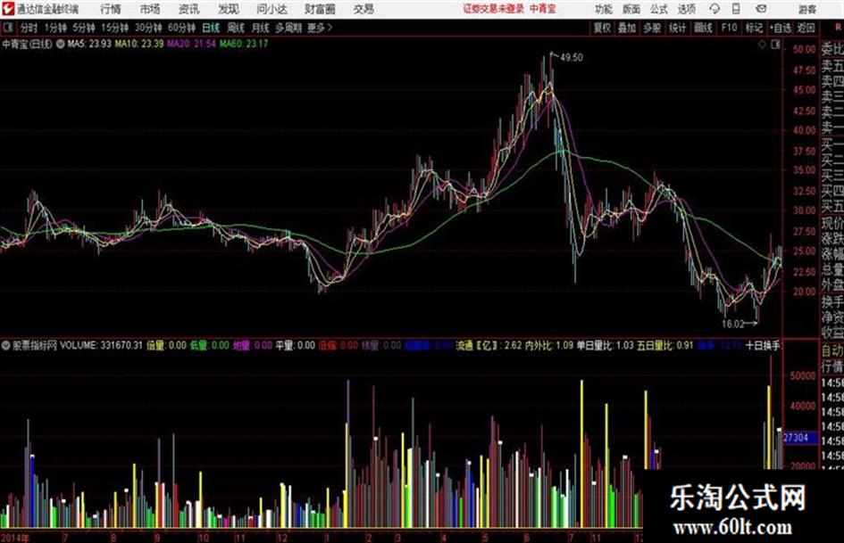The image size is (844, 543).
Task: Open the 选项 menu
Action: [686, 9]
